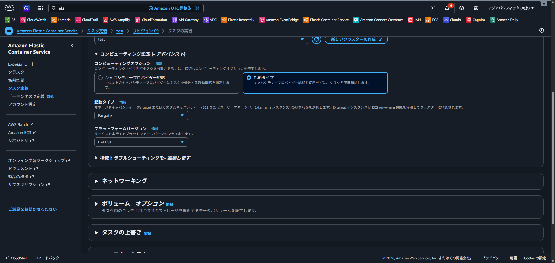
Task: Open the Lambda favorite shortcut
Action: coord(61,20)
